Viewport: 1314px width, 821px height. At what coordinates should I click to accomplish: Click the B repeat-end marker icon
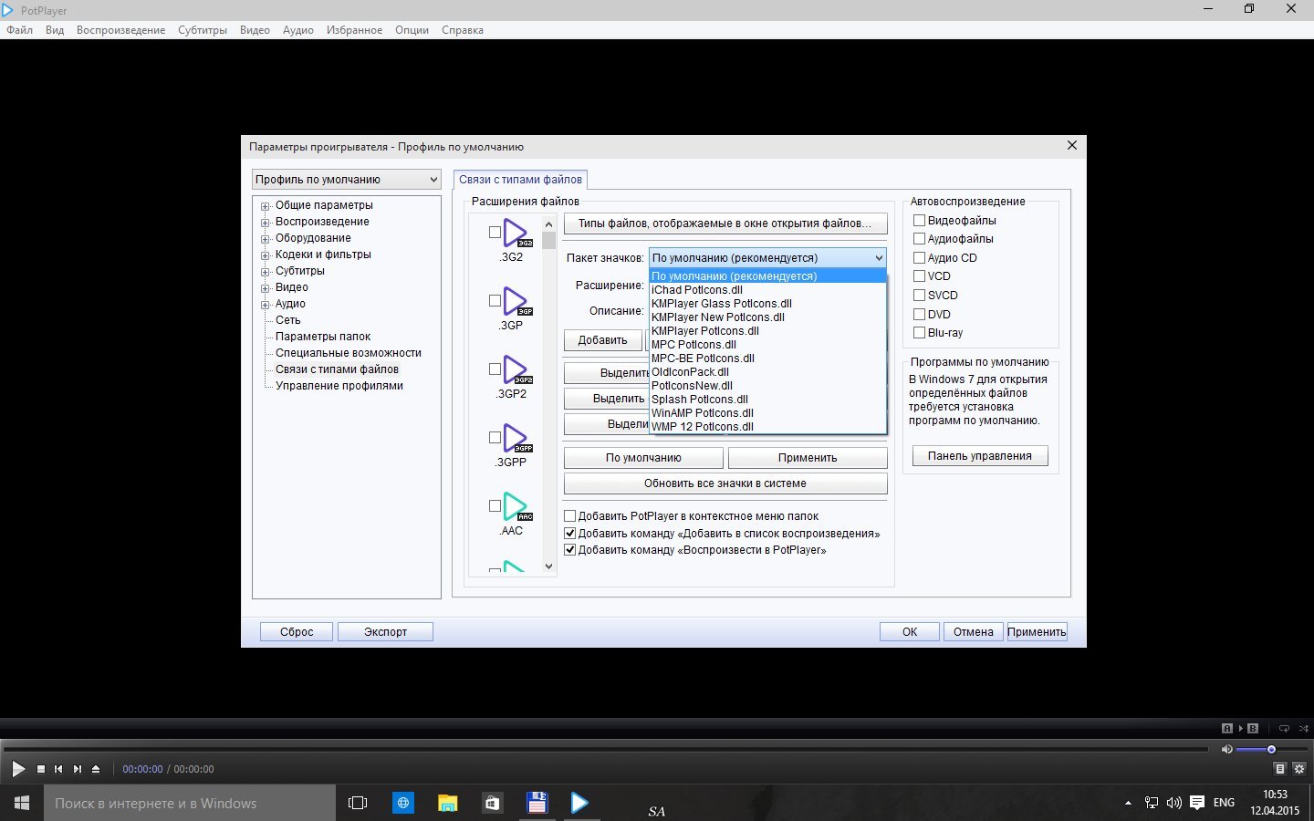1253,728
